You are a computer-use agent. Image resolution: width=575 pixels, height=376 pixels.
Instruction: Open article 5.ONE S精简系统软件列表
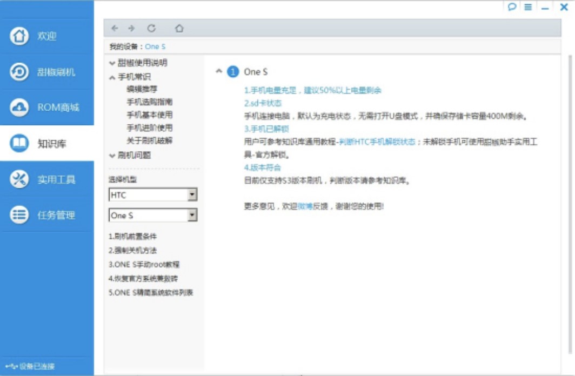pos(151,292)
